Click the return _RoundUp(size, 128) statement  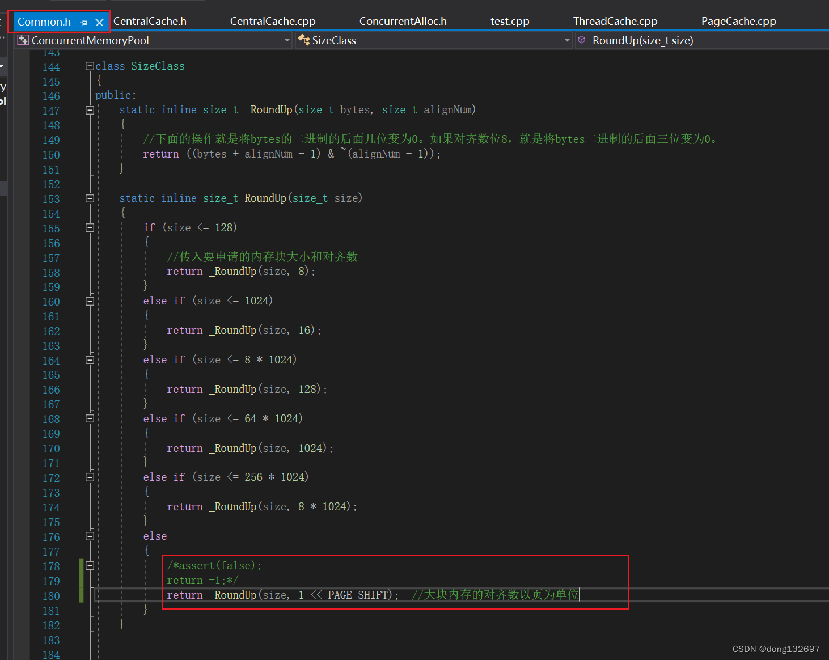(247, 390)
